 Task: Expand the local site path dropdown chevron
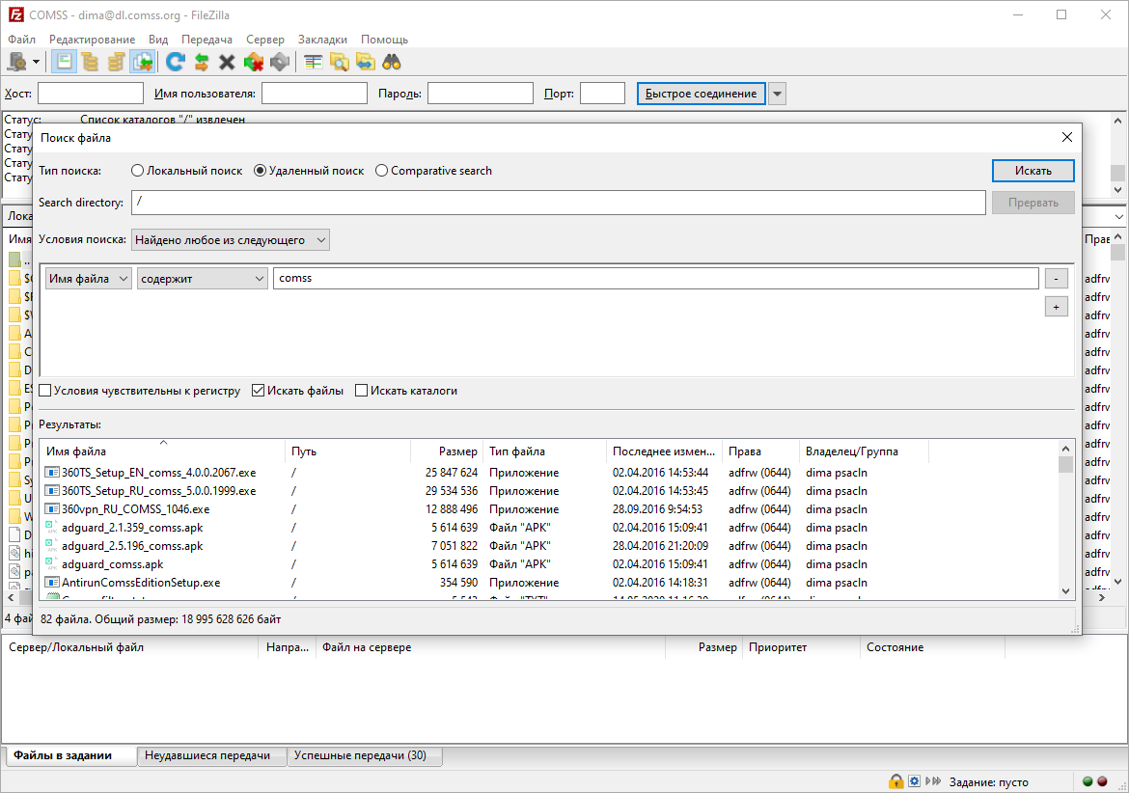[1118, 217]
